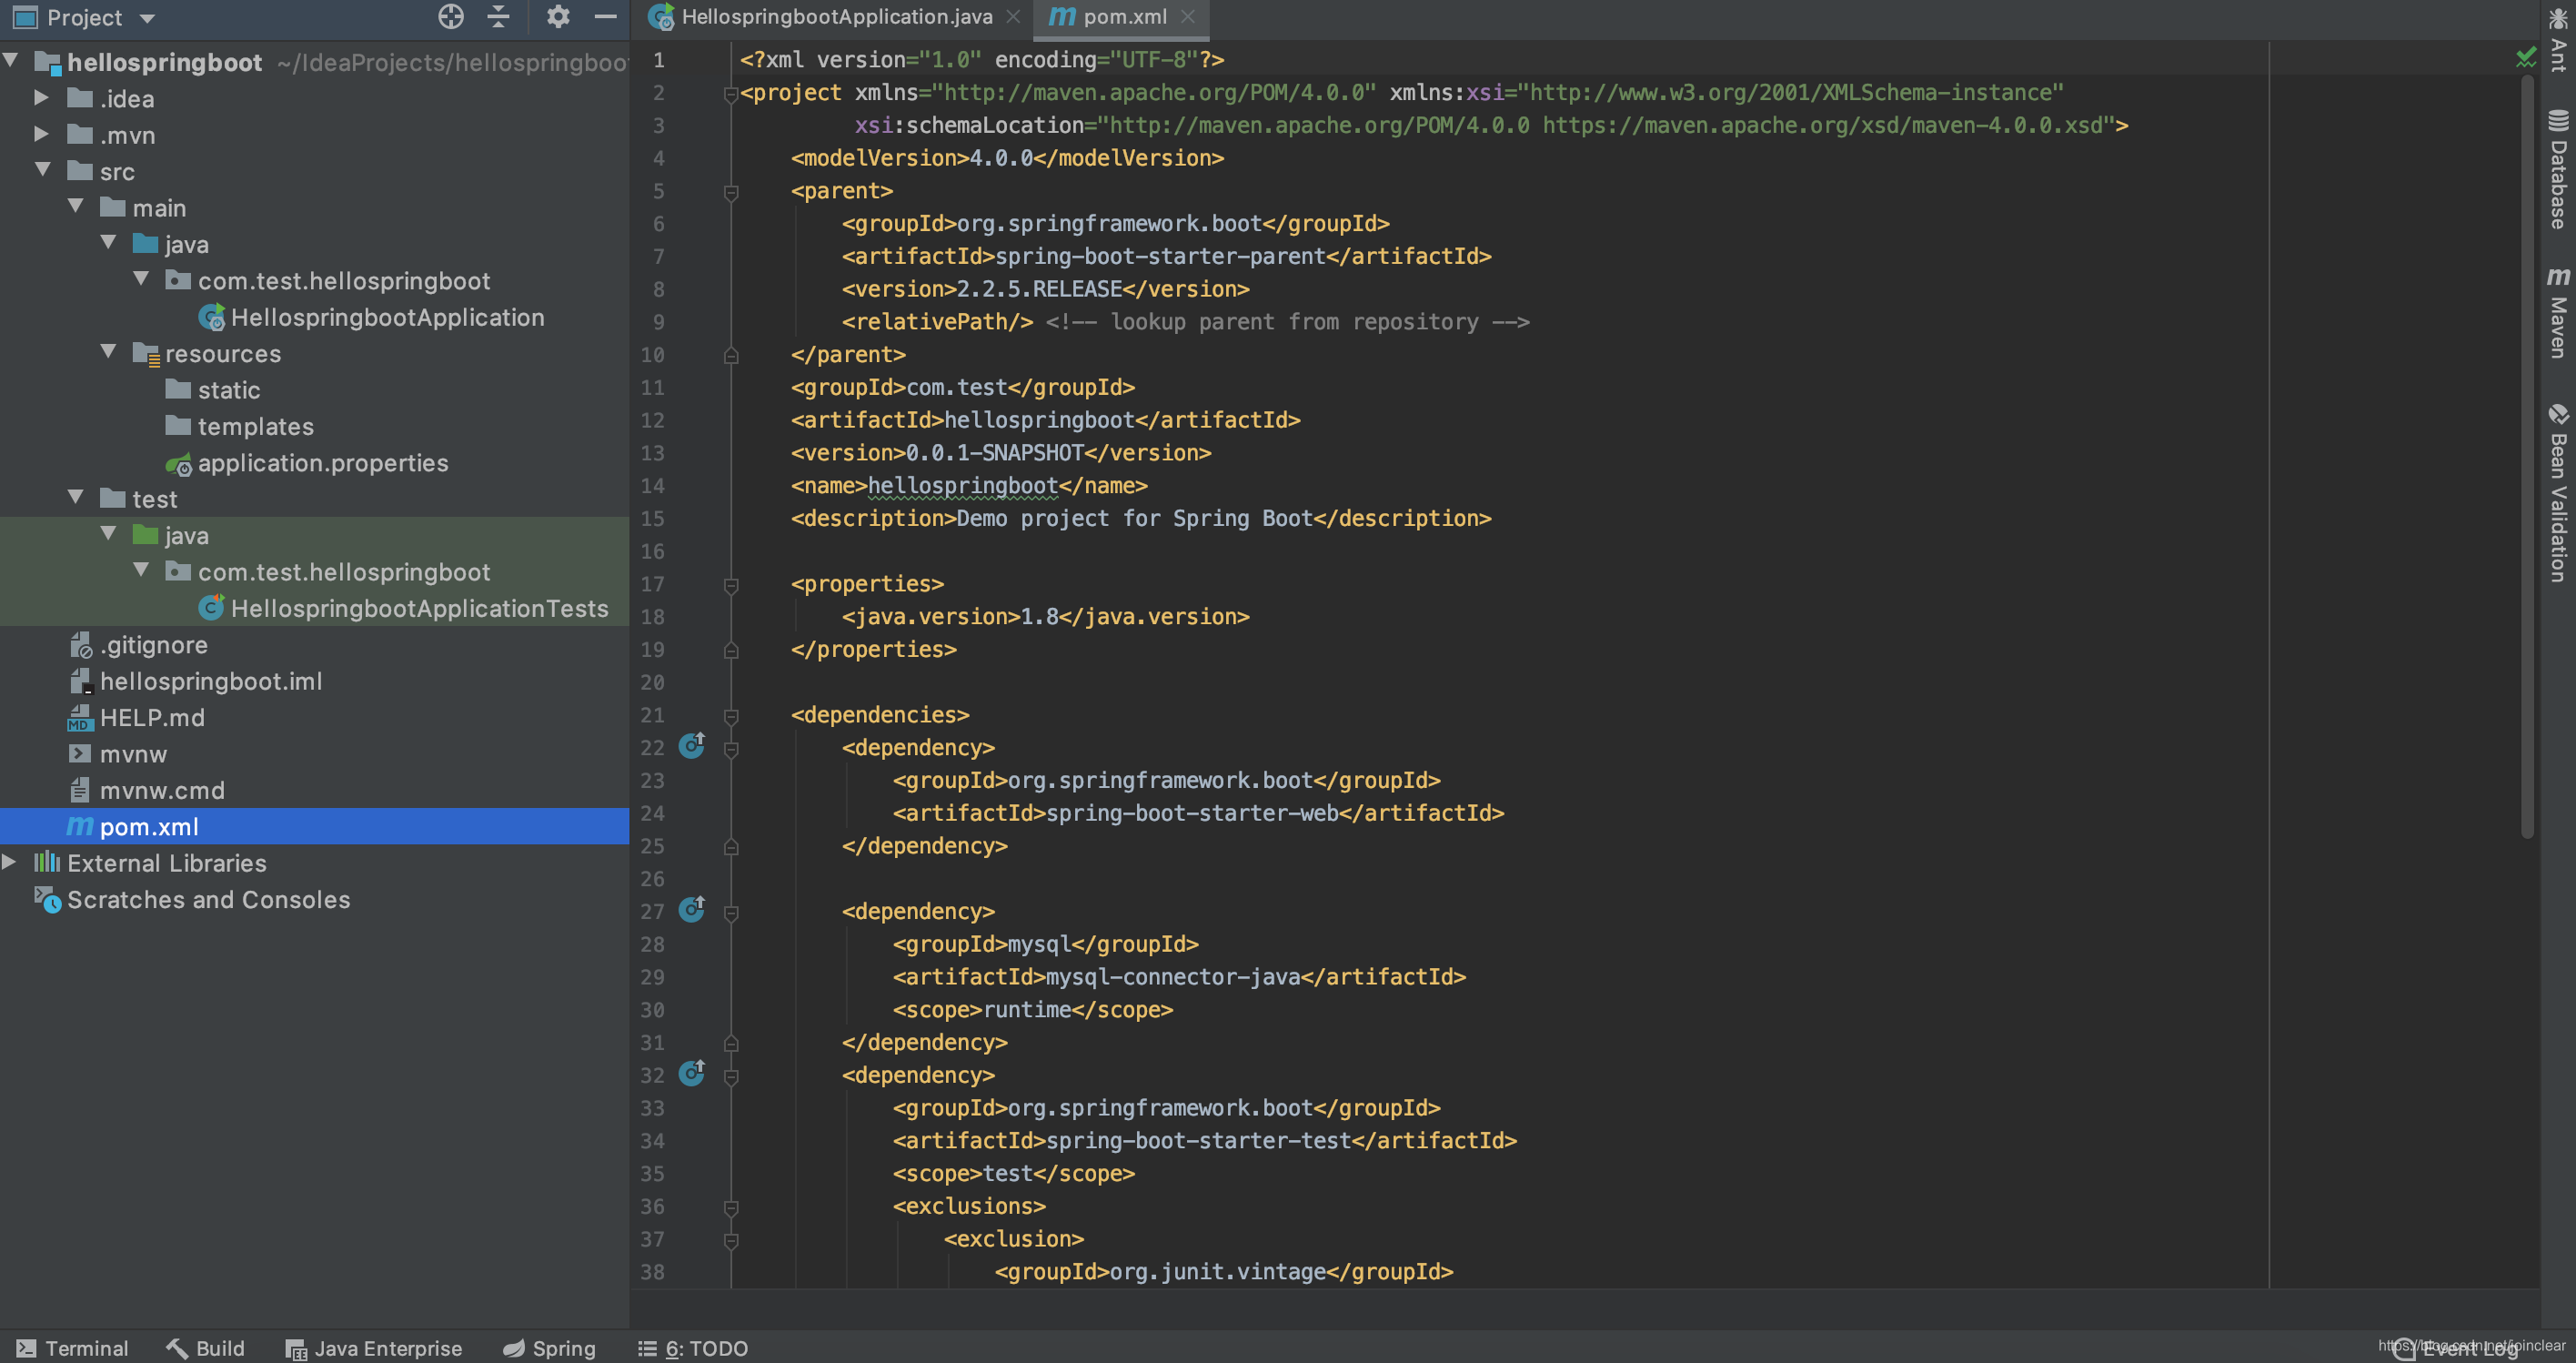Open the Maven tool window
The width and height of the screenshot is (2576, 1363).
click(x=2558, y=312)
